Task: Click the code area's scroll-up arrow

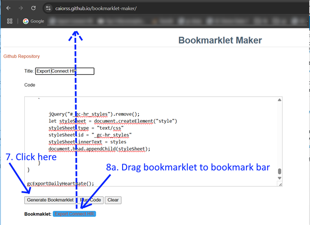Action: 279,100
